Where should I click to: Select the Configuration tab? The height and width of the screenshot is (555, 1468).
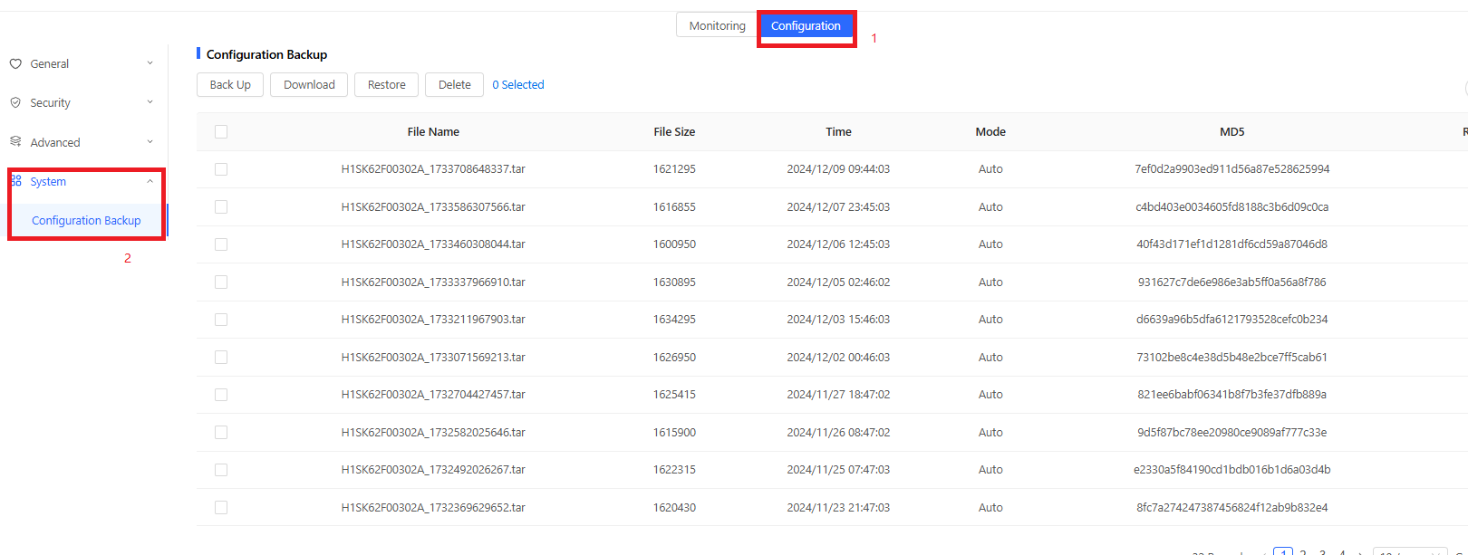[x=806, y=25]
